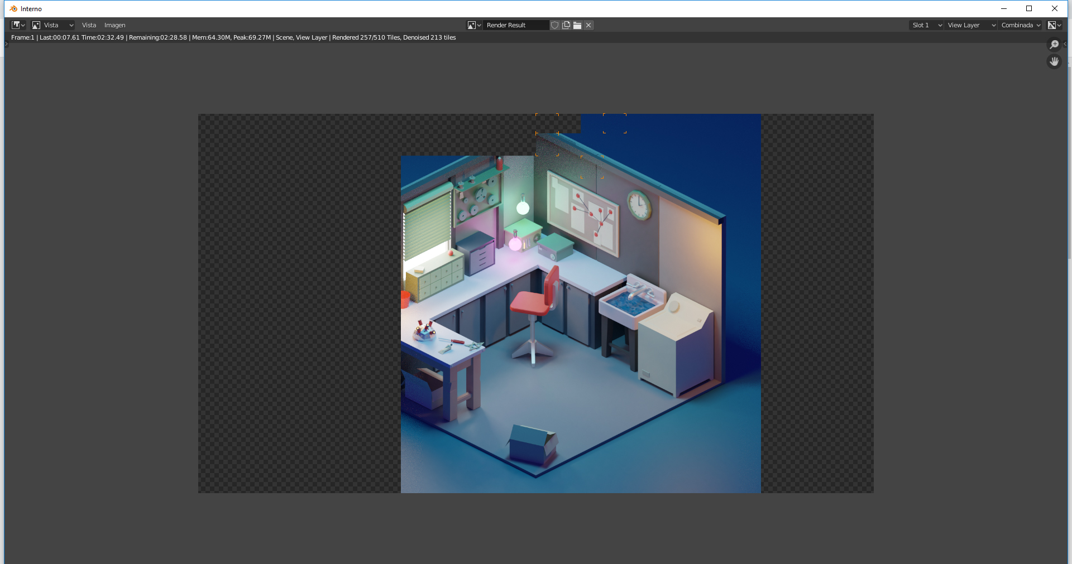The image size is (1072, 564).
Task: Click the Blender logo in title bar
Action: point(13,8)
